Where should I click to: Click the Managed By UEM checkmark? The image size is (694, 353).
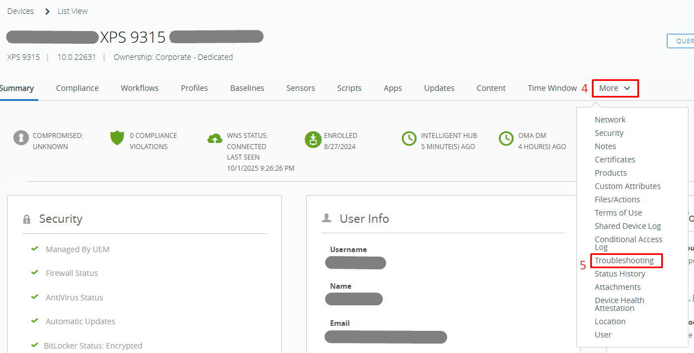pyautogui.click(x=34, y=249)
